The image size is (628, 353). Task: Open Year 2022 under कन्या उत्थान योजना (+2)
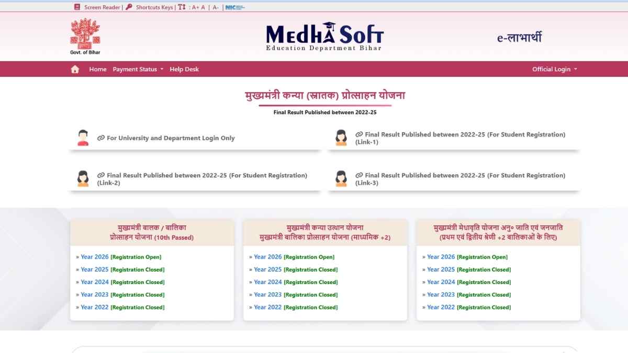(x=268, y=307)
